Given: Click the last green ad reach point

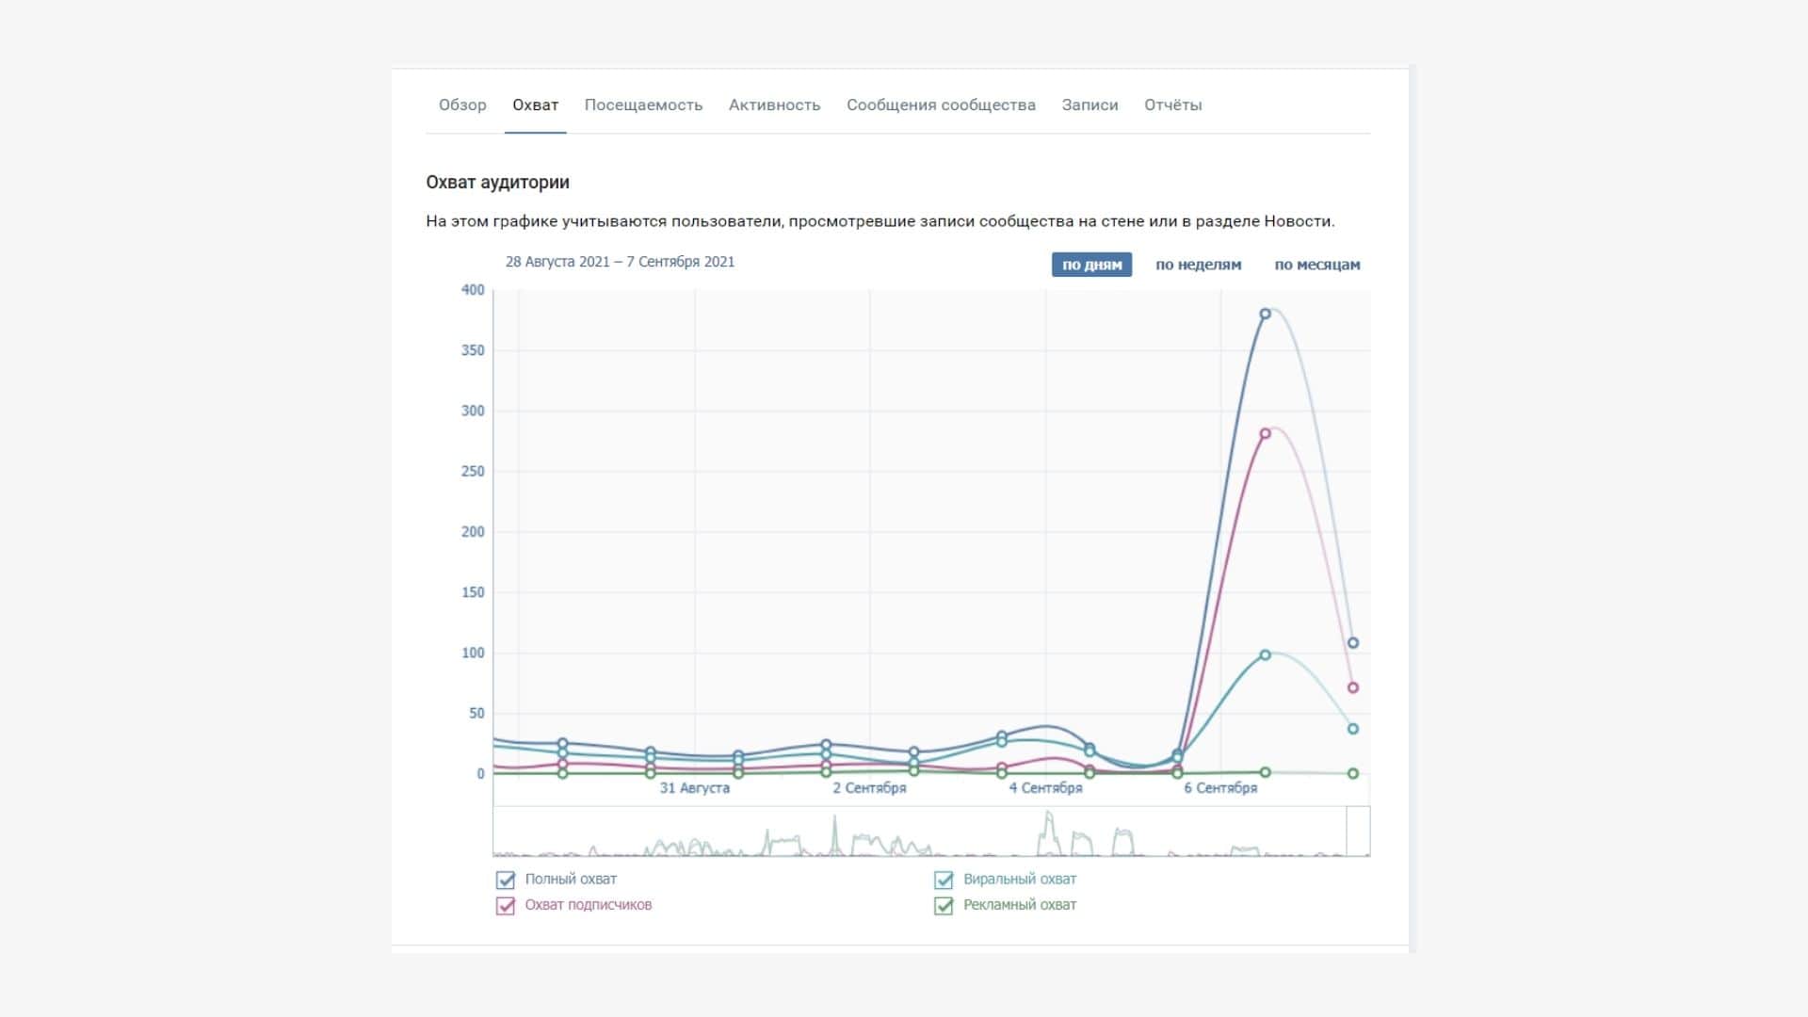Looking at the screenshot, I should 1353,773.
